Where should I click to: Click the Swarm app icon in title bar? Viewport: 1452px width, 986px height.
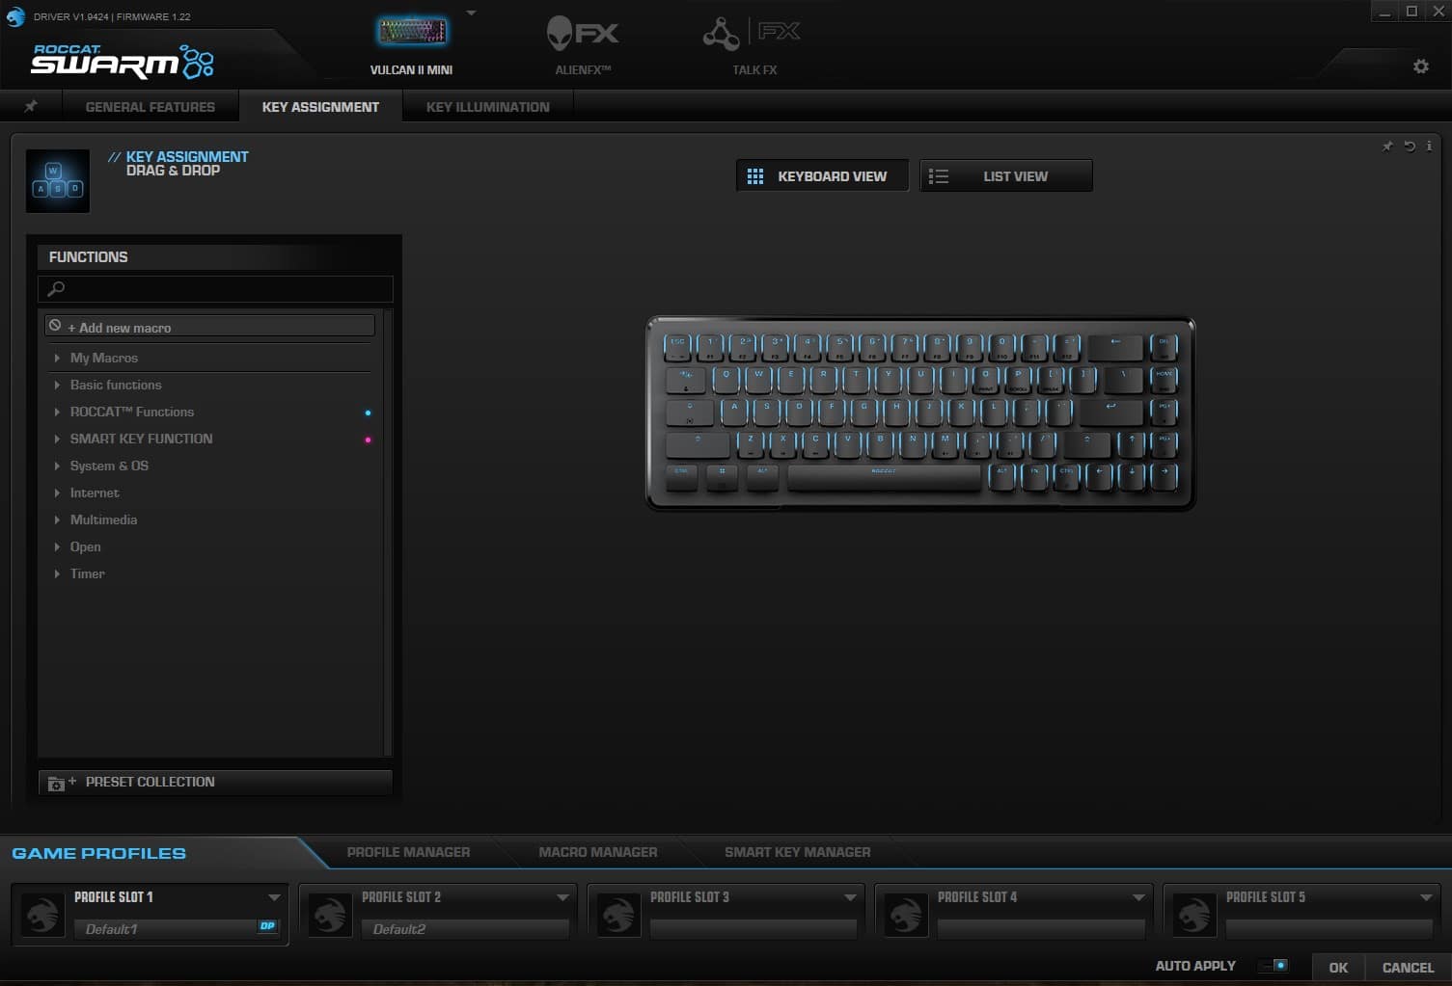(x=14, y=16)
